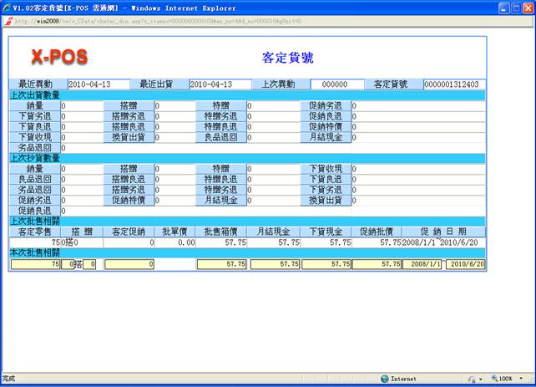Click the 最近出貨 date field
Image resolution: width=536 pixels, height=387 pixels.
tap(220, 84)
